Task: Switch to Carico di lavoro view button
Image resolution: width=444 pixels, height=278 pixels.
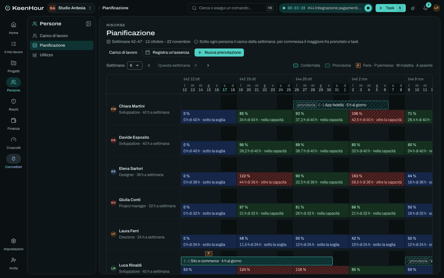Action: [x=123, y=53]
